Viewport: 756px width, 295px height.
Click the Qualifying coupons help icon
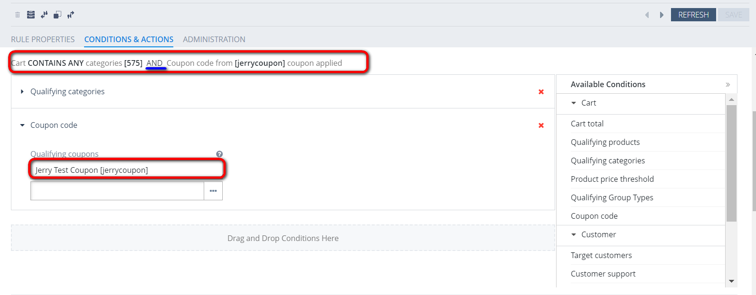pos(219,154)
